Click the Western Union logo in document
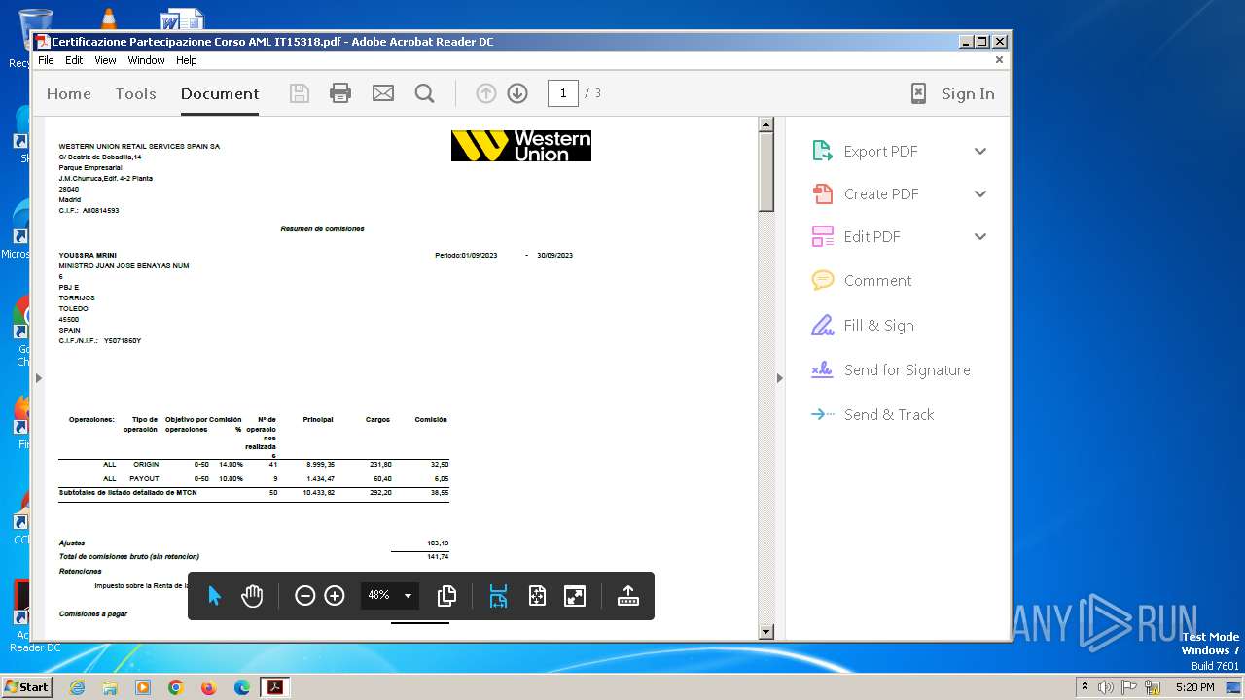The height and width of the screenshot is (700, 1245). (x=521, y=146)
